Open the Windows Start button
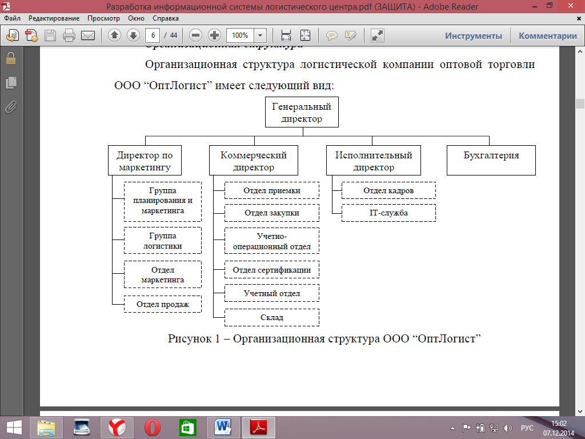The height and width of the screenshot is (439, 585). click(14, 428)
